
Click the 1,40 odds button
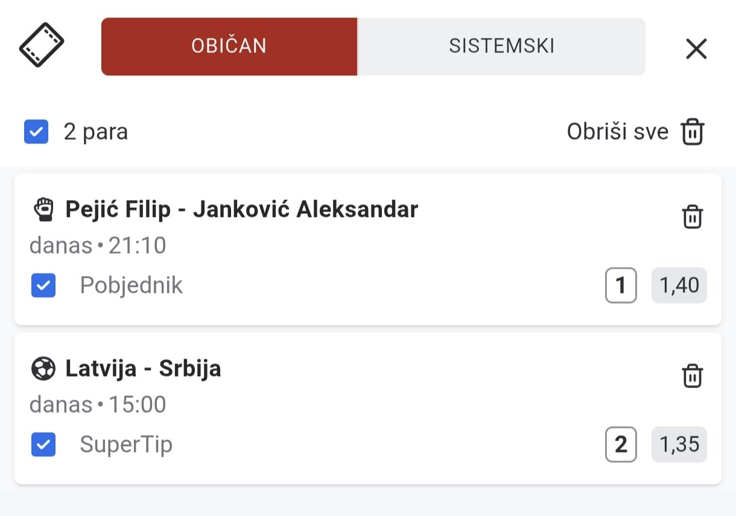coord(679,286)
